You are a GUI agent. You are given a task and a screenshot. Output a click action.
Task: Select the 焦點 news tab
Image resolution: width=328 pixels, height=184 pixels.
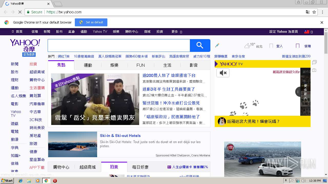(x=61, y=65)
